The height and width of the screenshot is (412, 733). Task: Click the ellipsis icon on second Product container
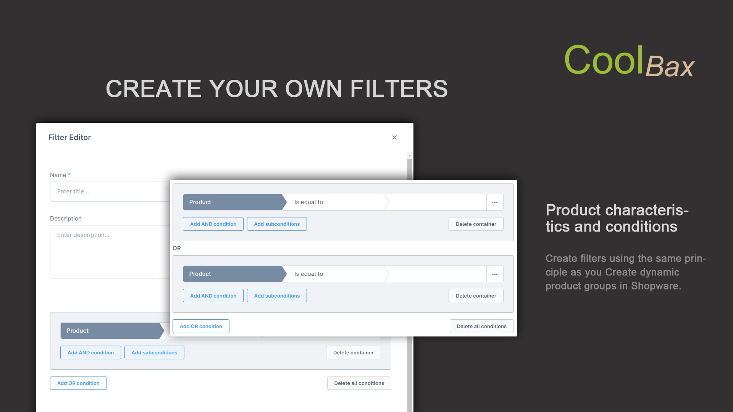pos(494,274)
